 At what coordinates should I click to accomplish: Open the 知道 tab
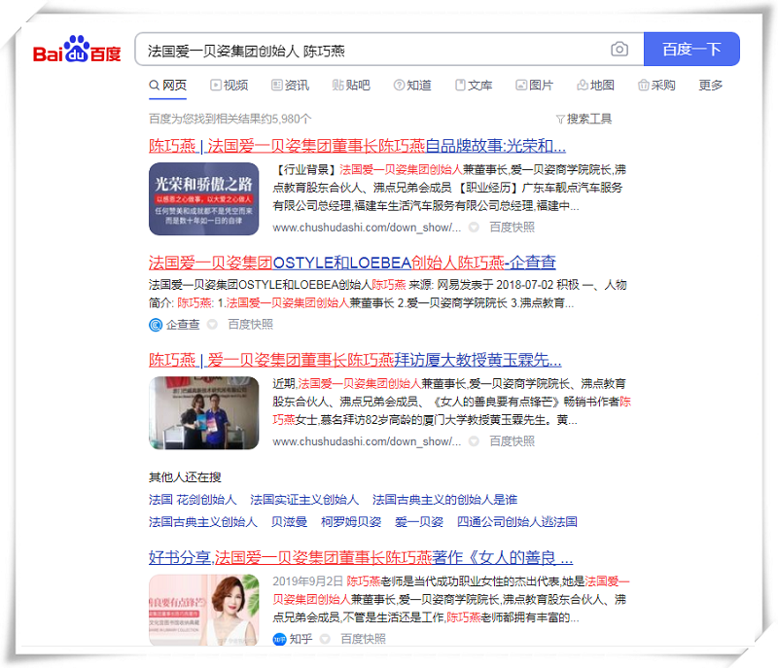coord(412,86)
